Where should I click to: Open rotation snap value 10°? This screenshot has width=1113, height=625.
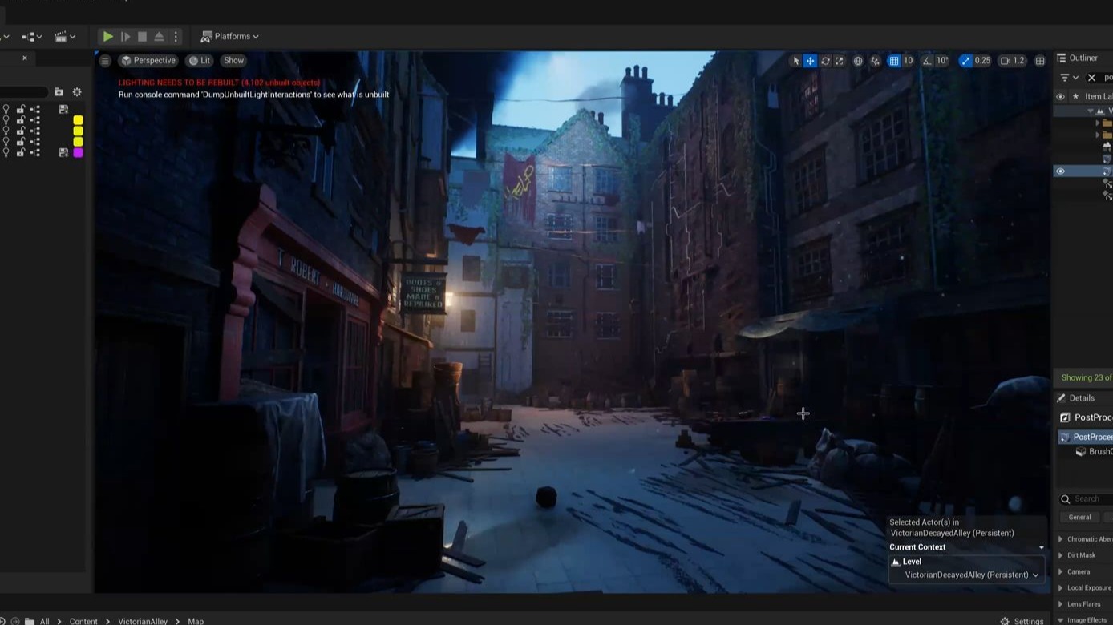943,61
